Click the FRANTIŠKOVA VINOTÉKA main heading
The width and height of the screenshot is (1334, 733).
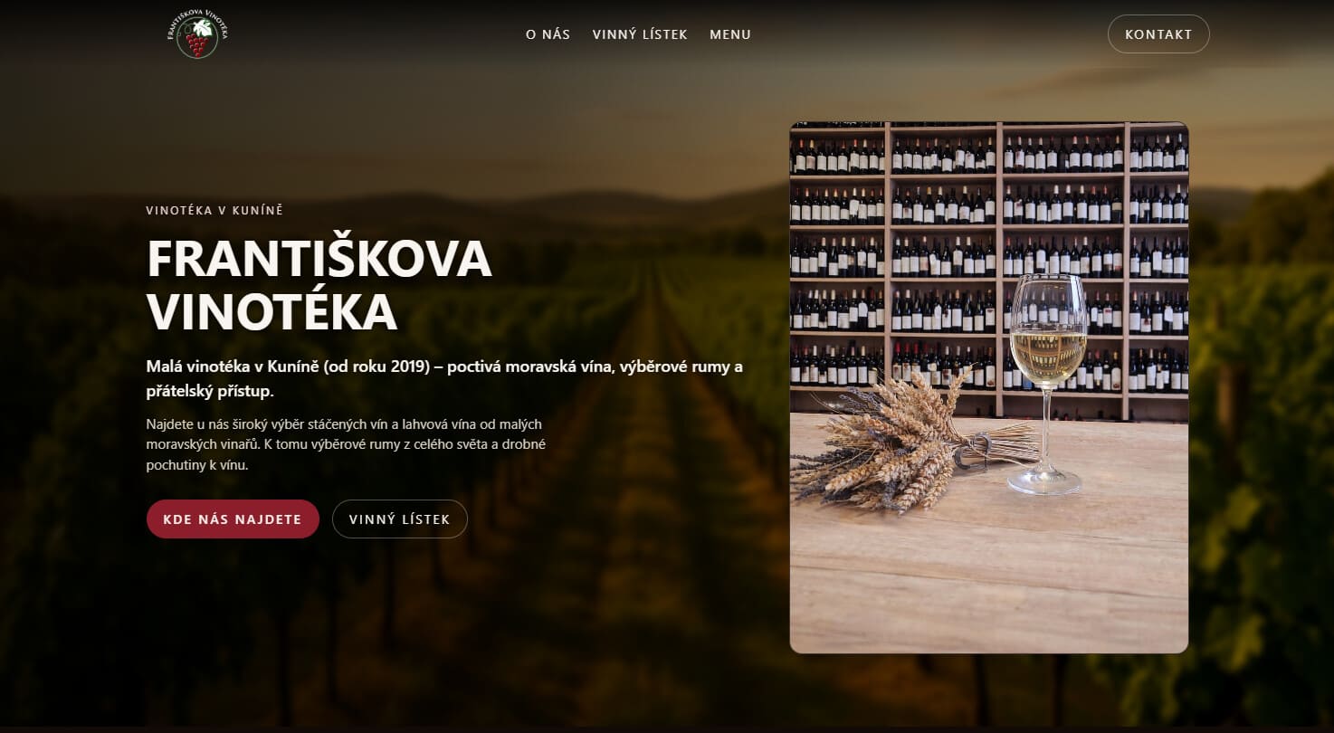pos(319,285)
